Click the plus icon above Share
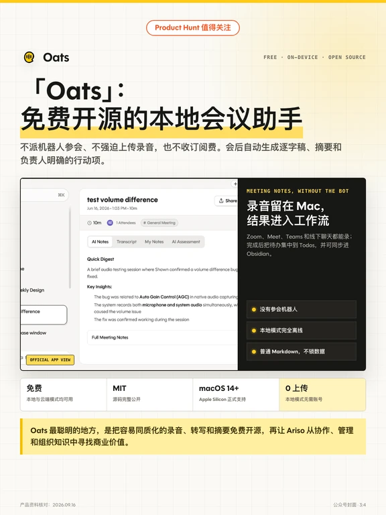Image resolution: width=386 pixels, height=515 pixels. (235, 184)
